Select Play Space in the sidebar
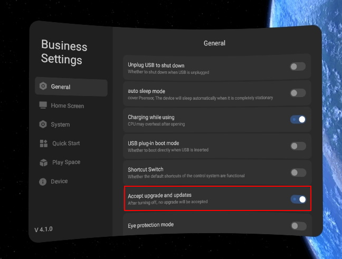Screen dimensions: 342x259 coord(60,162)
